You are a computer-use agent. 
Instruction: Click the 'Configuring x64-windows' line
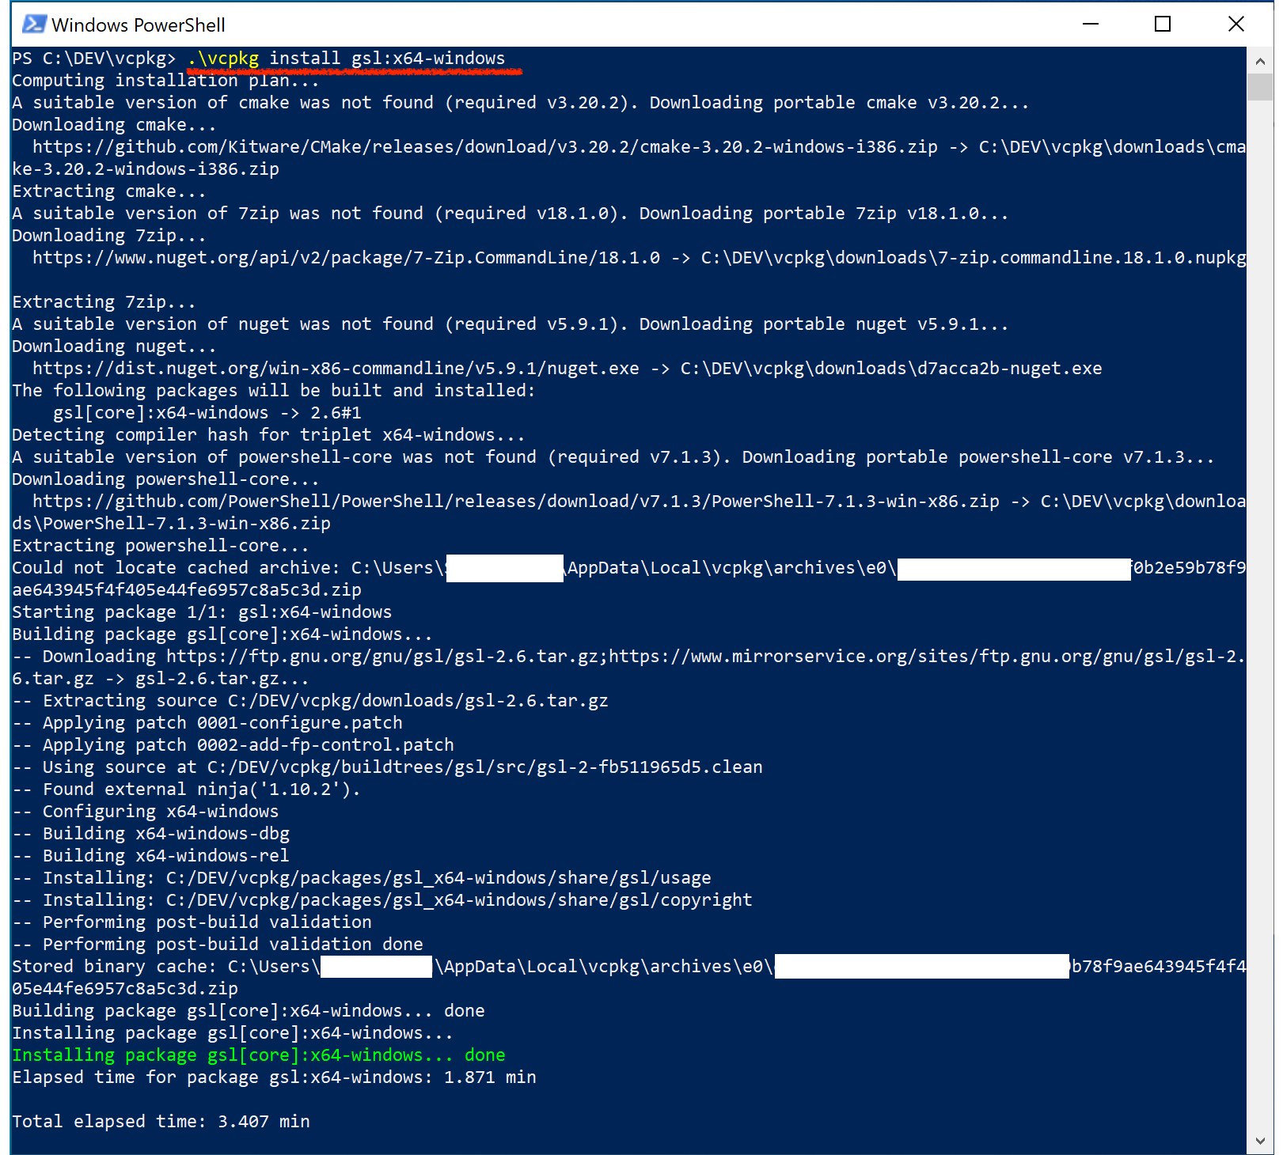pyautogui.click(x=145, y=812)
